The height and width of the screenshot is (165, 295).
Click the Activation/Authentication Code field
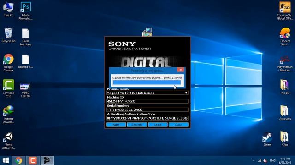click(147, 118)
